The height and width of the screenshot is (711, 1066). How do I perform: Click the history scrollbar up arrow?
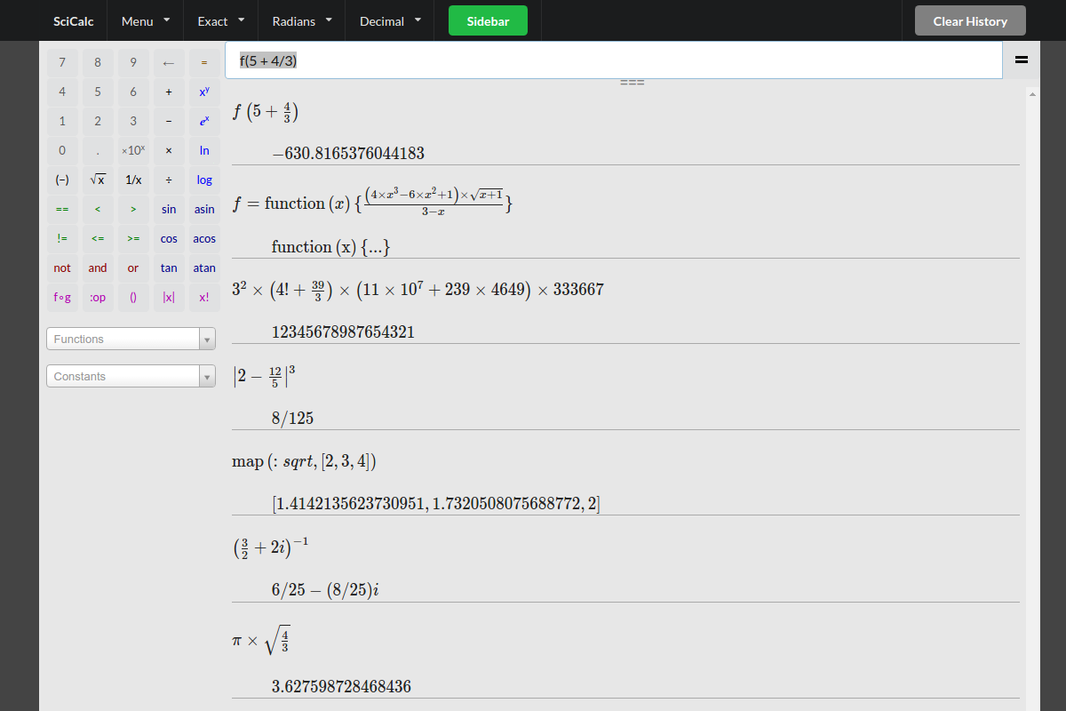pos(1032,93)
